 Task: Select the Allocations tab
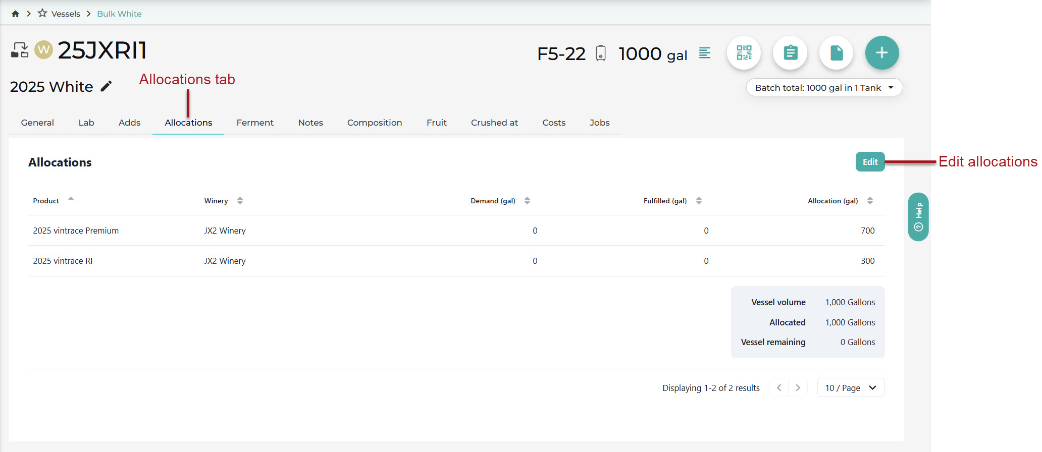[188, 123]
